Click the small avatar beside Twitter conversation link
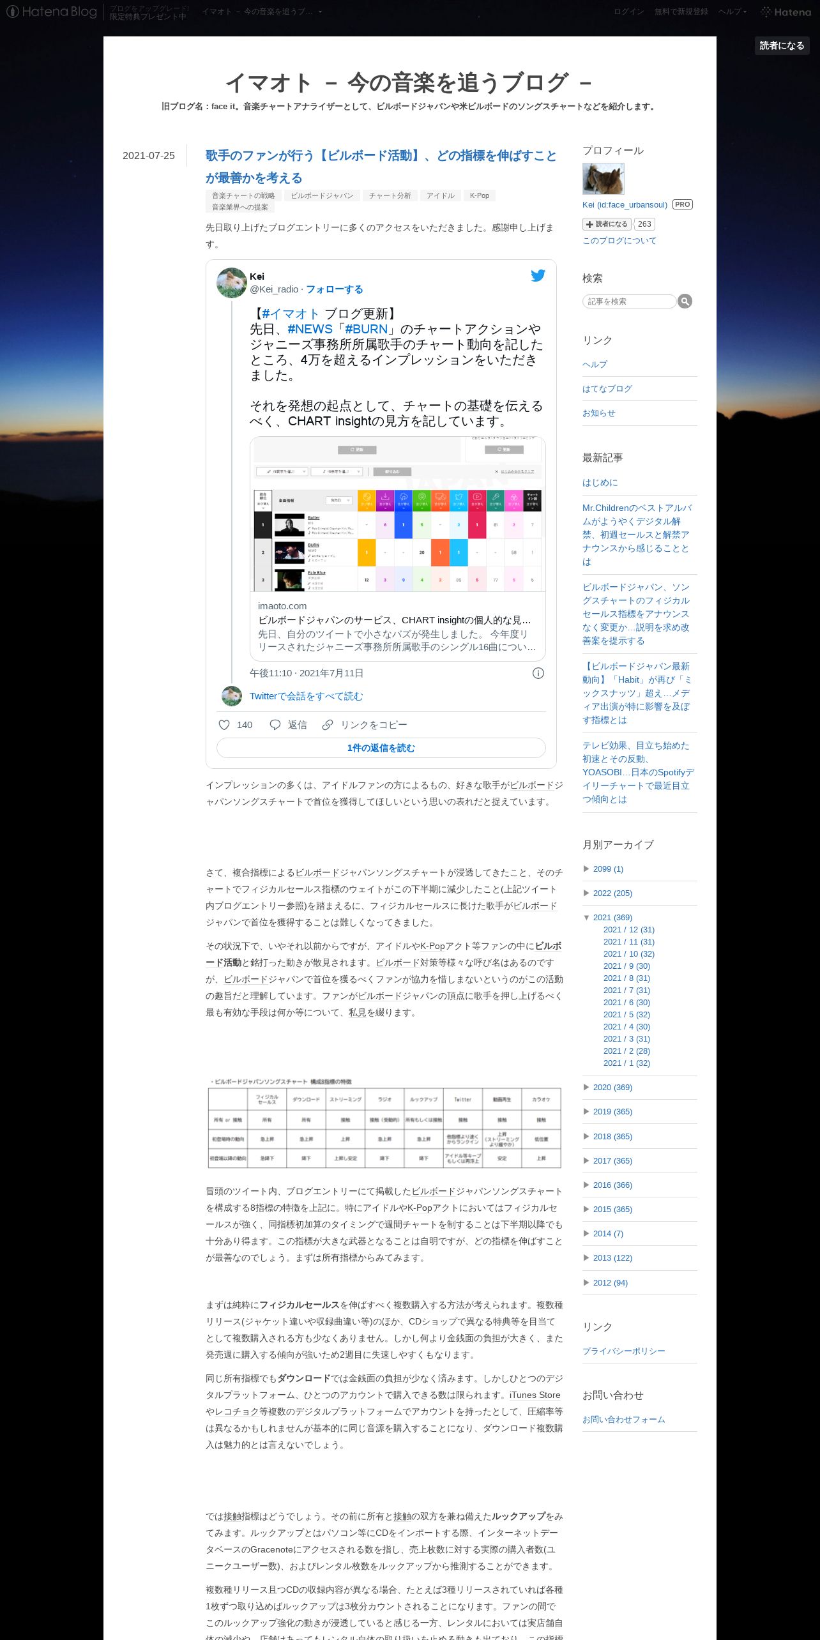 (x=232, y=696)
